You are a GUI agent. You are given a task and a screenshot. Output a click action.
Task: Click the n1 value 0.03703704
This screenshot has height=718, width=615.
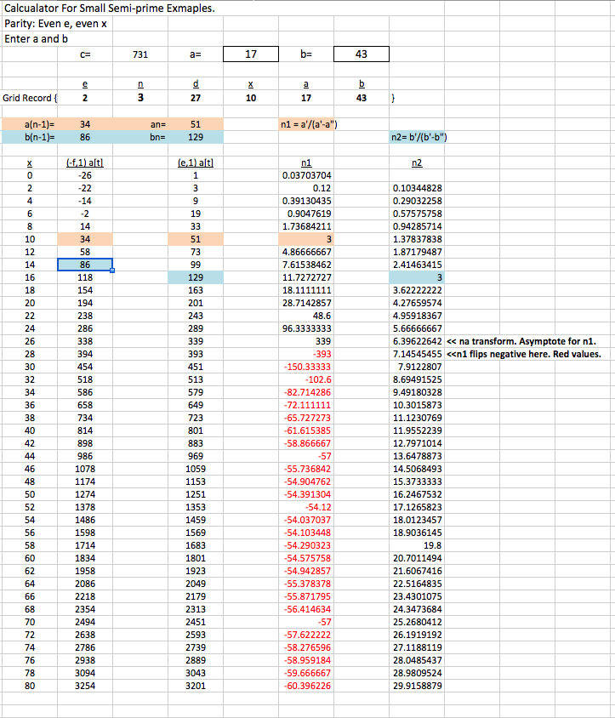(306, 175)
